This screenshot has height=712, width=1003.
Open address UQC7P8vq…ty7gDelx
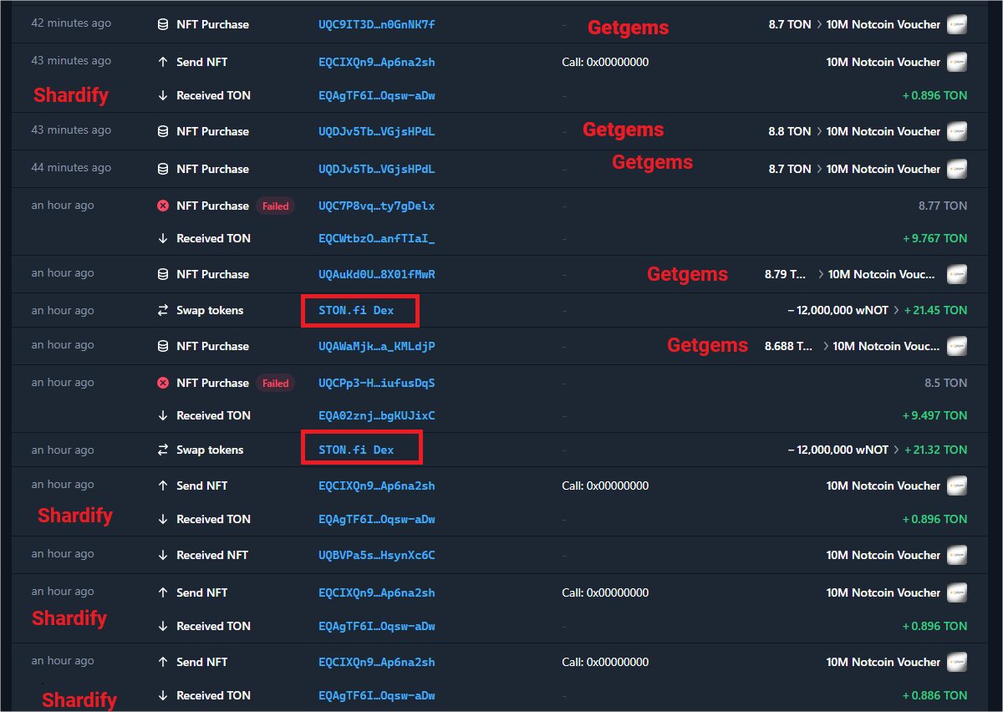tap(376, 206)
